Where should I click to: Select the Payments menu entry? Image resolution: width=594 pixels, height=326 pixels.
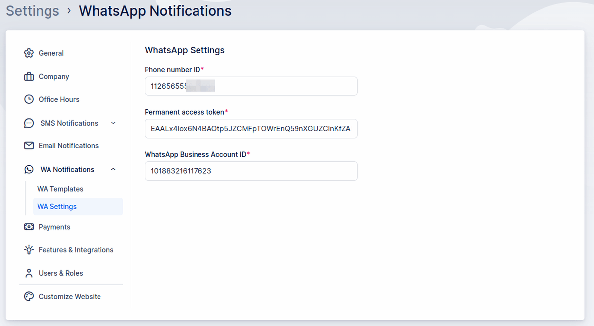[54, 227]
